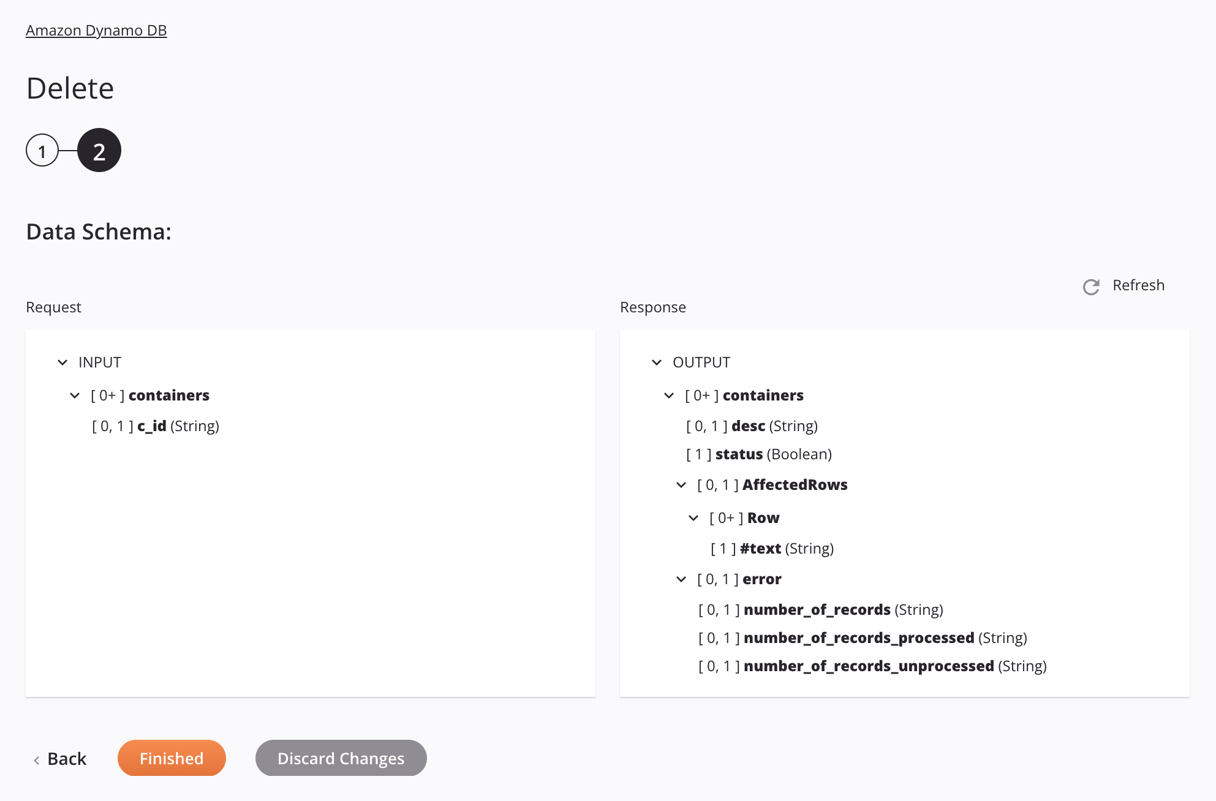
Task: Select step 1 in the wizard
Action: tap(41, 149)
